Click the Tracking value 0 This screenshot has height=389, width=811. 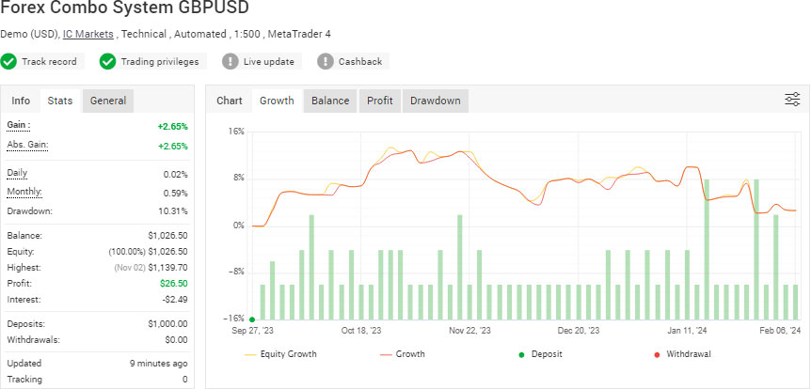pos(185,380)
